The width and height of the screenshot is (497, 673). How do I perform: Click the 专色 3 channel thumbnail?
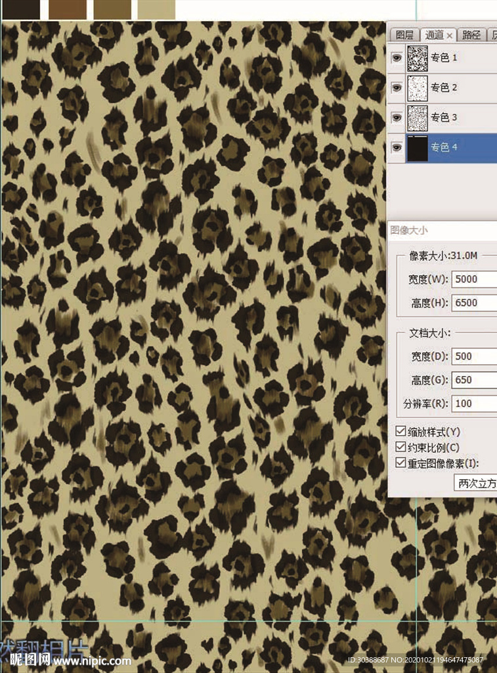tap(418, 118)
